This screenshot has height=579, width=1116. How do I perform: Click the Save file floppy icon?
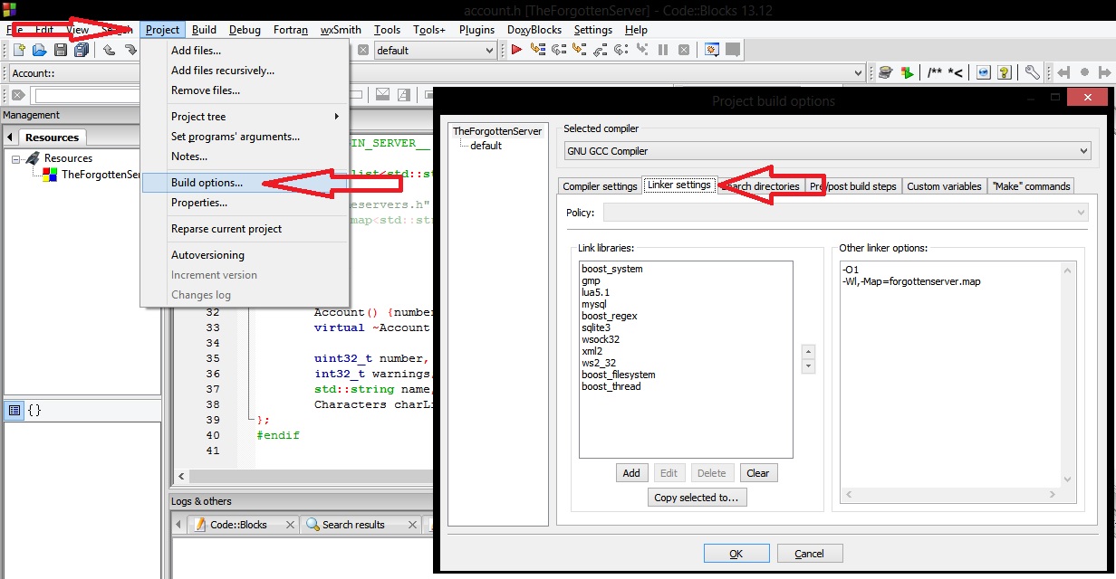(61, 50)
